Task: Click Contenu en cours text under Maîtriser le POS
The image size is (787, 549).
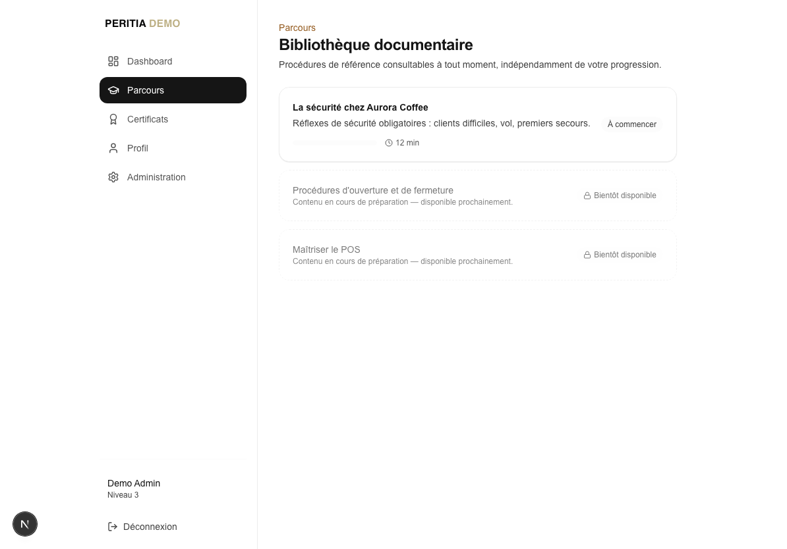Action: pyautogui.click(x=403, y=261)
